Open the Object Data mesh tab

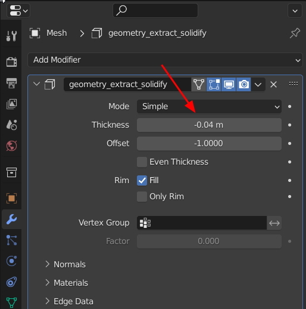click(x=11, y=302)
